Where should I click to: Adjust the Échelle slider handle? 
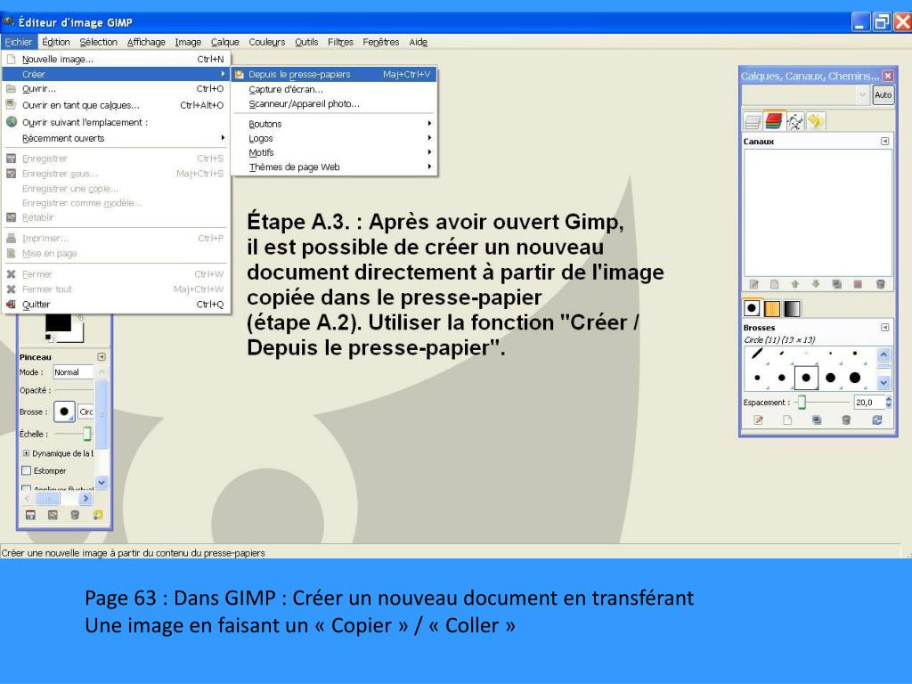(86, 434)
